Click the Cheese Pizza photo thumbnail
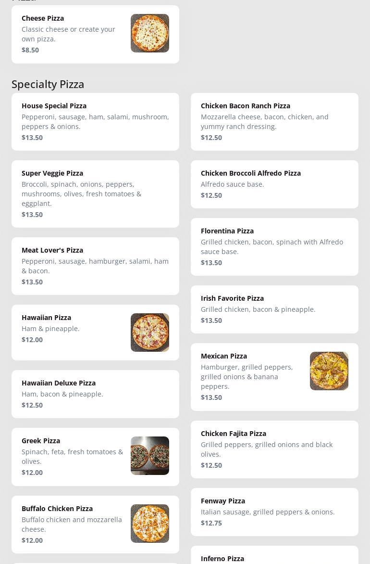 click(149, 33)
